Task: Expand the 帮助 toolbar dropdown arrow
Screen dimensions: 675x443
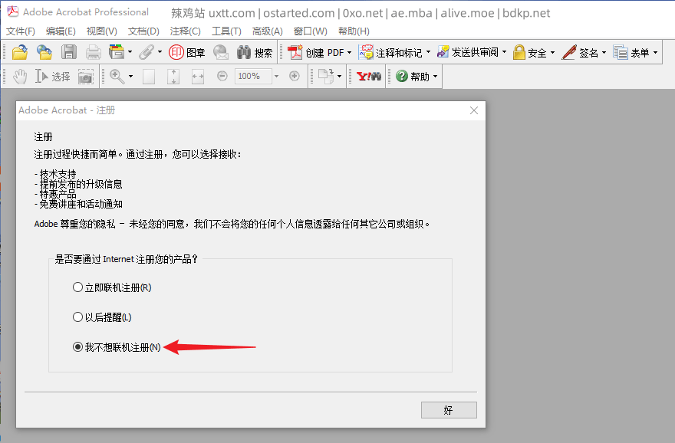Action: (x=435, y=77)
